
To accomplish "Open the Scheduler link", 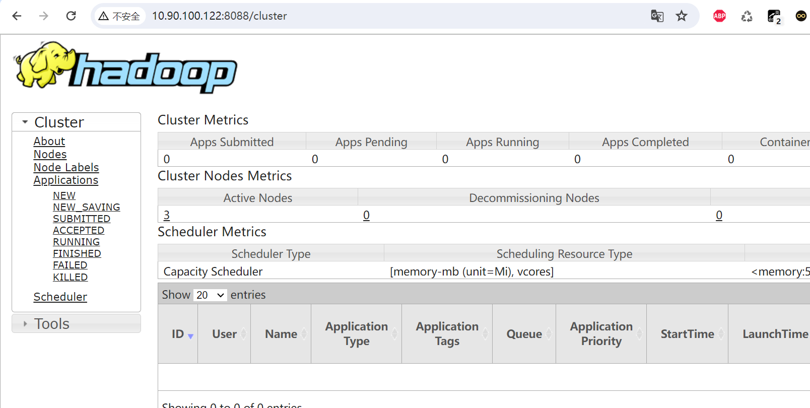I will (x=60, y=297).
